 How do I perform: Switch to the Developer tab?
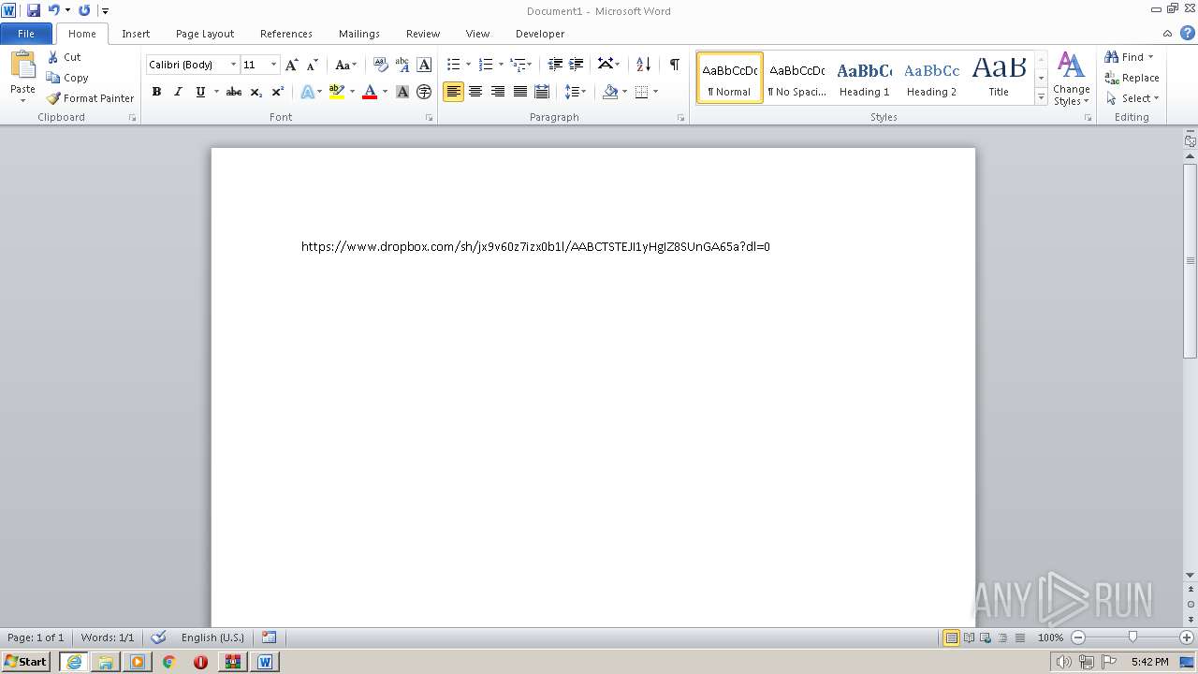(x=540, y=34)
